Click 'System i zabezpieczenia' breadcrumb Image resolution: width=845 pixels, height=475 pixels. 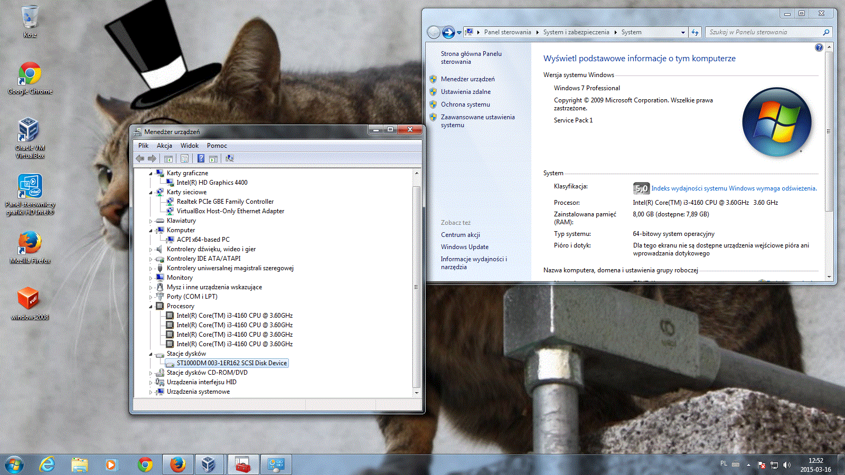tap(576, 32)
